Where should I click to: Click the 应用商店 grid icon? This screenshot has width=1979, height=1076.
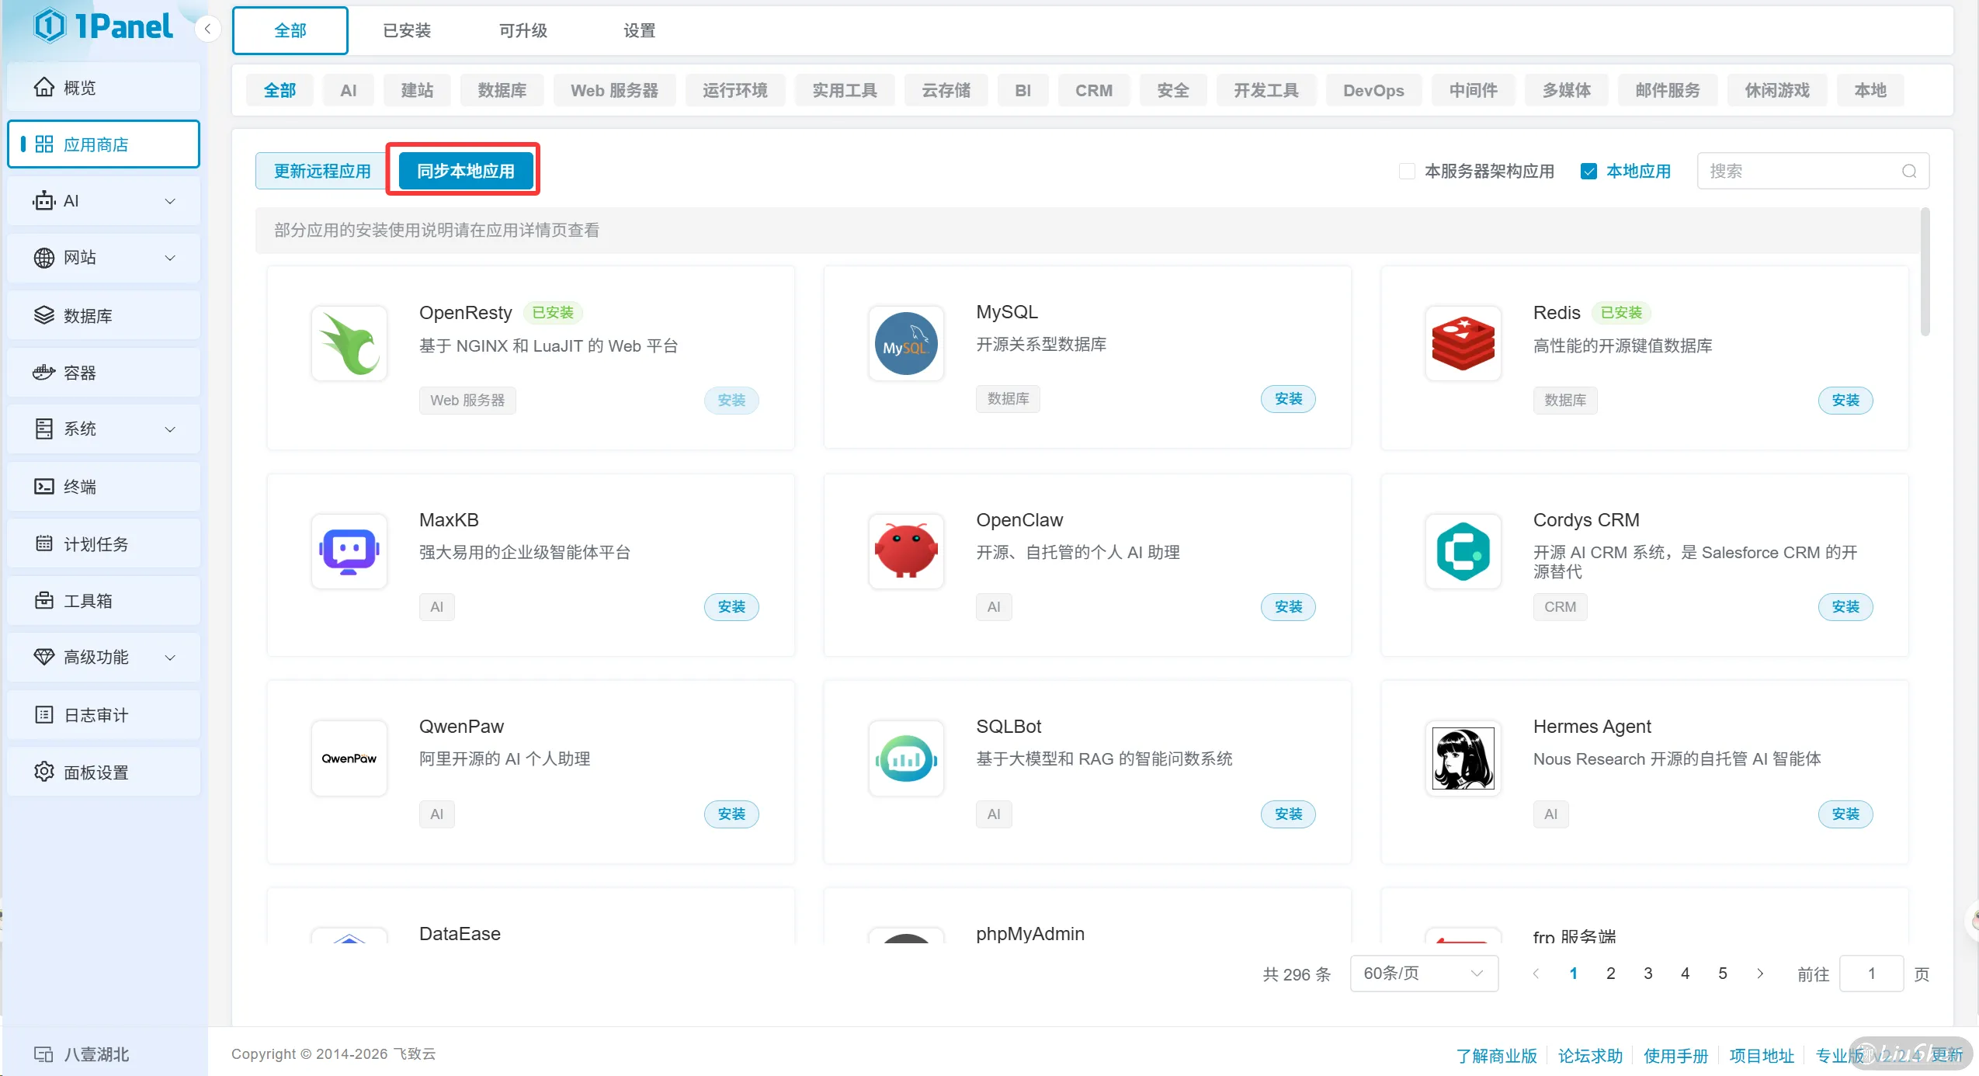click(44, 144)
